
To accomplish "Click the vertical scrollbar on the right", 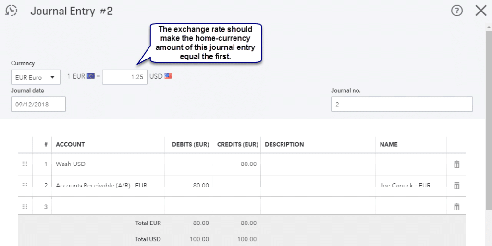I will click(x=488, y=120).
